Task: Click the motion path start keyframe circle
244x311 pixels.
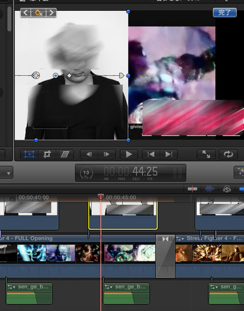Action: pyautogui.click(x=36, y=75)
